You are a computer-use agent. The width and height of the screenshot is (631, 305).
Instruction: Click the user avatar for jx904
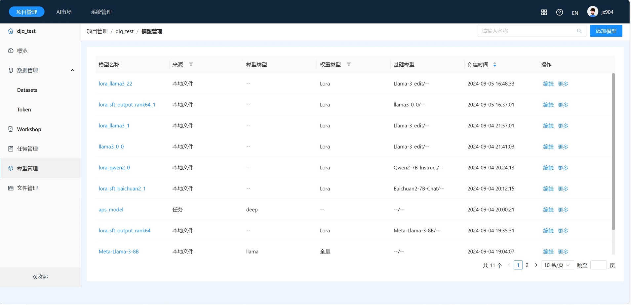592,12
